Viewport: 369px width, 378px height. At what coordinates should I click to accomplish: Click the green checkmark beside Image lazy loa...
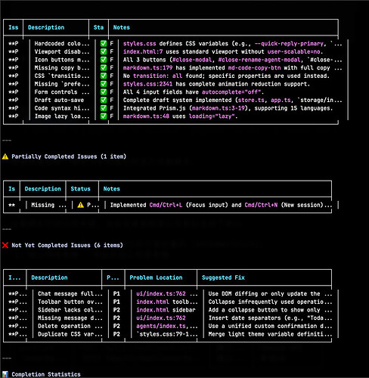[104, 116]
